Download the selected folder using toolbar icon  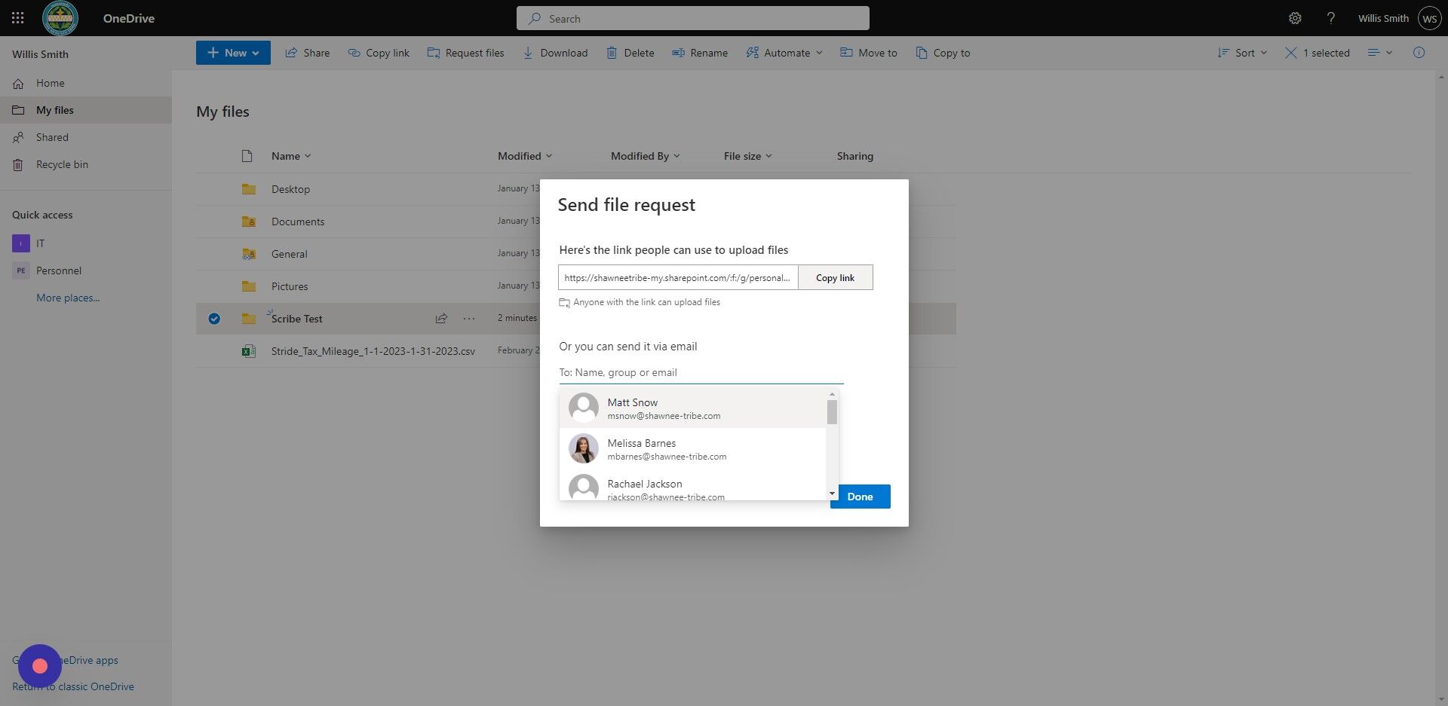(528, 53)
